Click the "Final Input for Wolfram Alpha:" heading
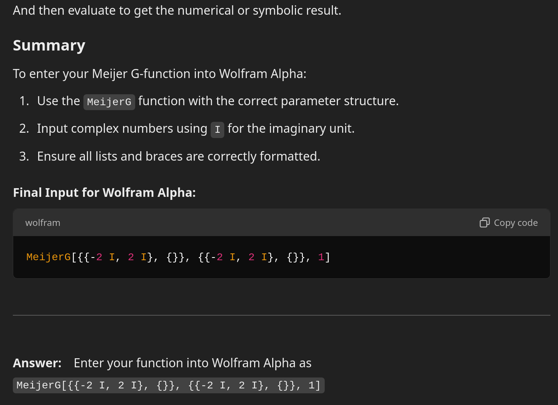 pos(104,192)
